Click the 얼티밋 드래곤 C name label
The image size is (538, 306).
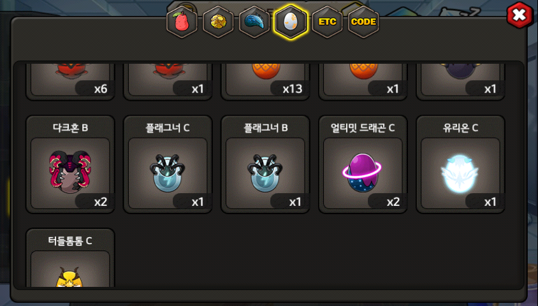(363, 128)
